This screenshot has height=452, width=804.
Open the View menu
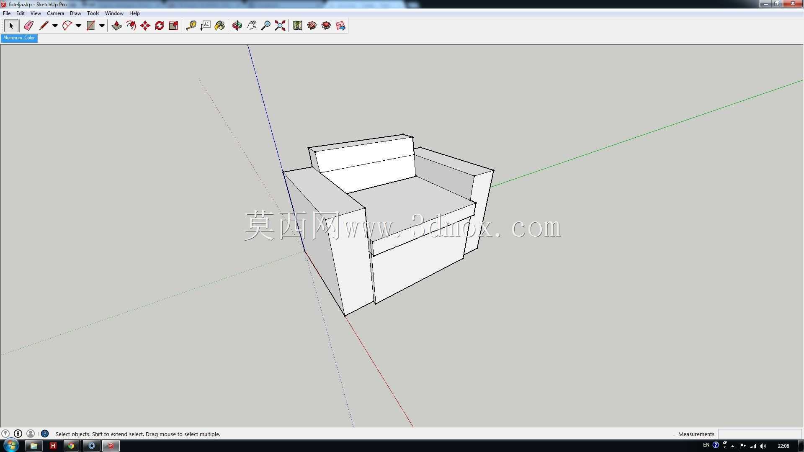click(36, 13)
